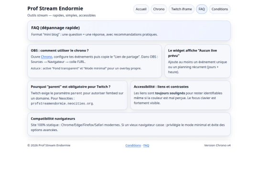Image resolution: width=258 pixels, height=193 pixels.
Task: Select the FAQ navigation pill
Action: point(202,9)
